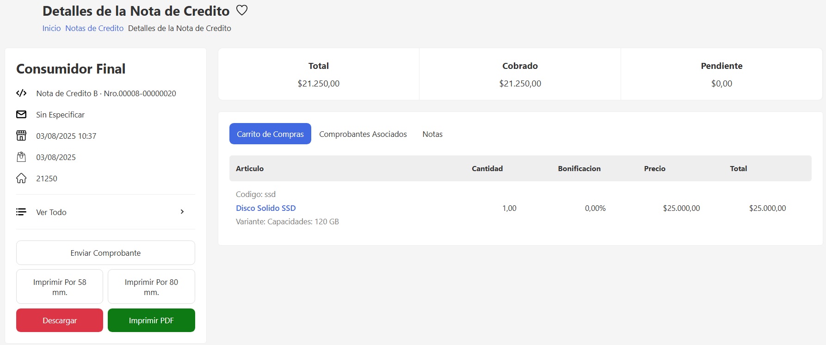Click the clipboard icon beside date 03/08/2025
The image size is (826, 345).
pos(21,157)
